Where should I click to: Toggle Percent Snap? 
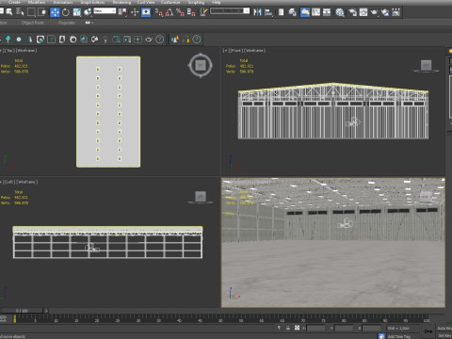pyautogui.click(x=180, y=12)
